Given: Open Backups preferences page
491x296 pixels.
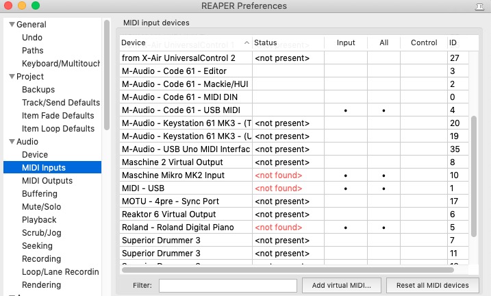Looking at the screenshot, I should pyautogui.click(x=38, y=90).
